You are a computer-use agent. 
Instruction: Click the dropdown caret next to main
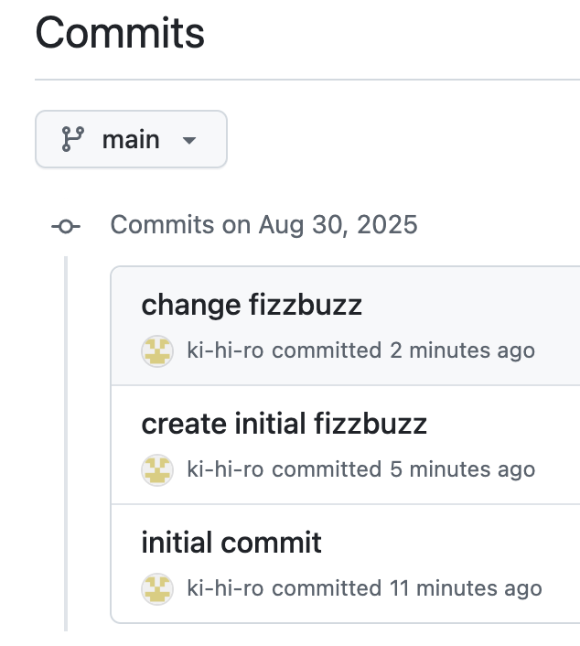[x=189, y=141]
